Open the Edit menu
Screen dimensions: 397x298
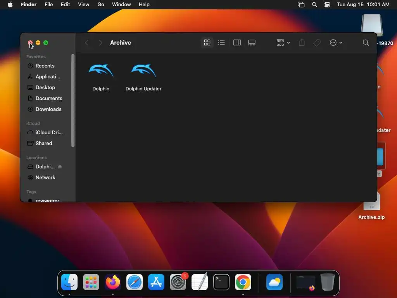[x=65, y=5]
